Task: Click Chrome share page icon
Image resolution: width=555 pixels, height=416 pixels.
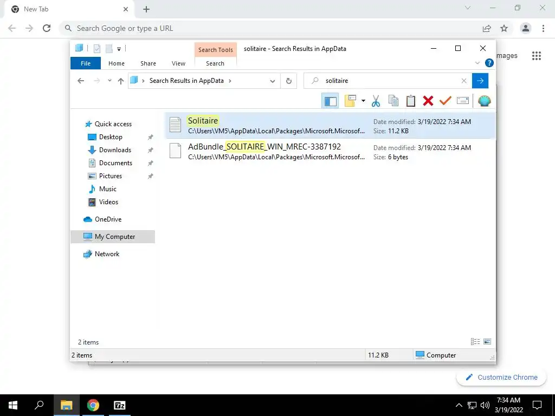Action: pos(487,28)
